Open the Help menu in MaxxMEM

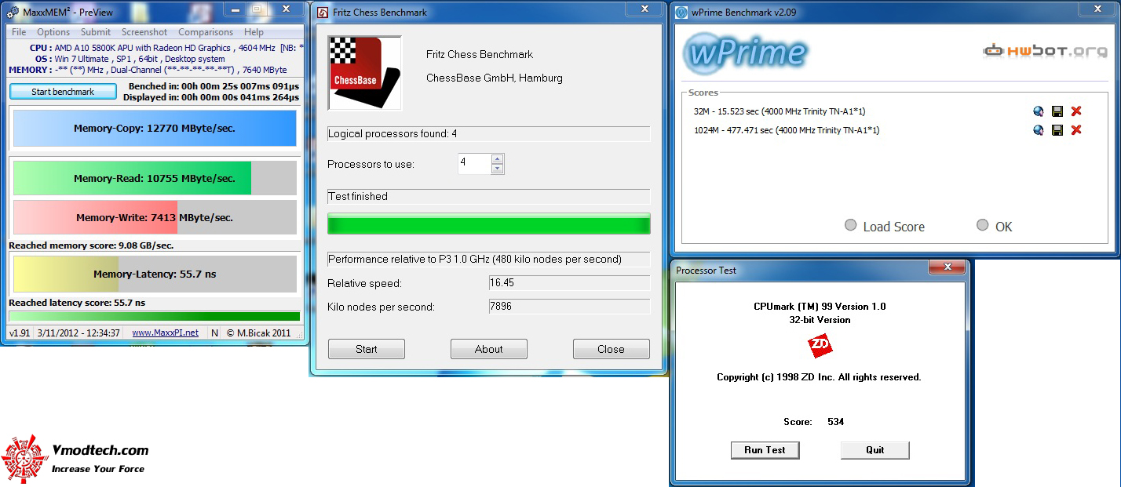[254, 32]
